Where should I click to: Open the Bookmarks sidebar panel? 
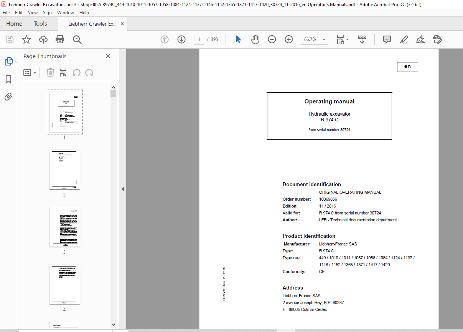point(8,79)
